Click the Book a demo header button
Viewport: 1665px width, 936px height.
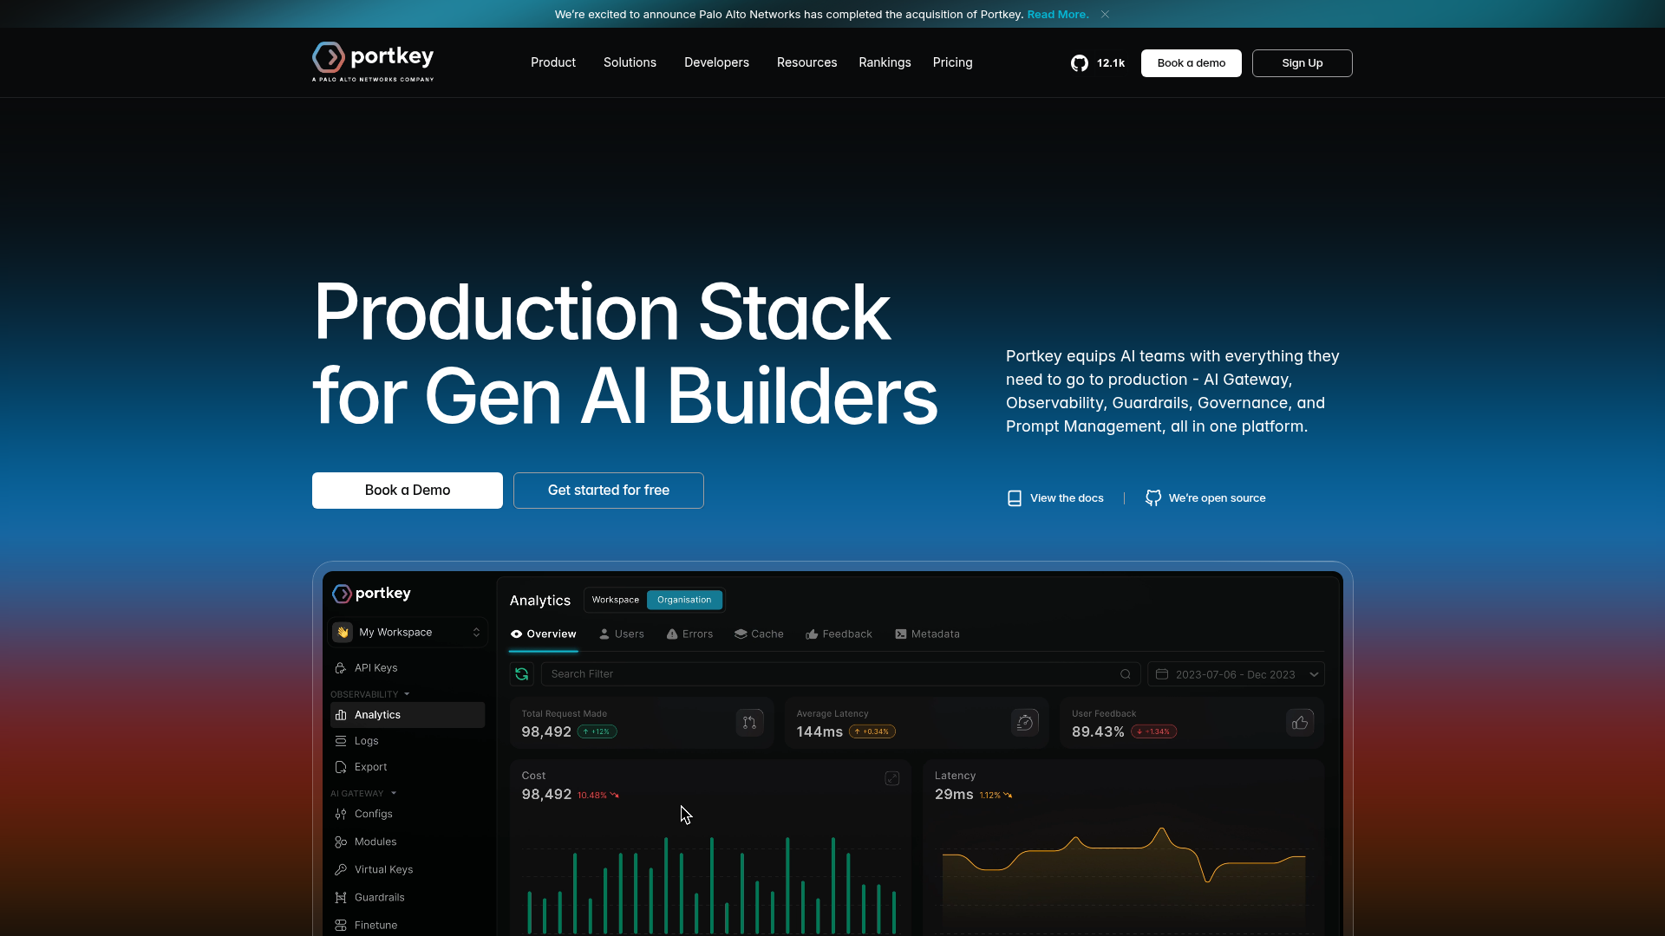point(1191,63)
